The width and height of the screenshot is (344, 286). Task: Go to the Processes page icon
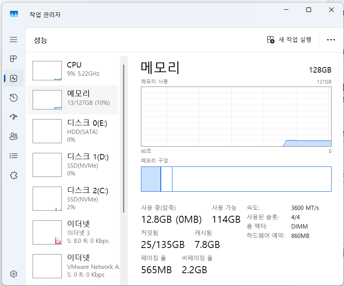pos(14,59)
